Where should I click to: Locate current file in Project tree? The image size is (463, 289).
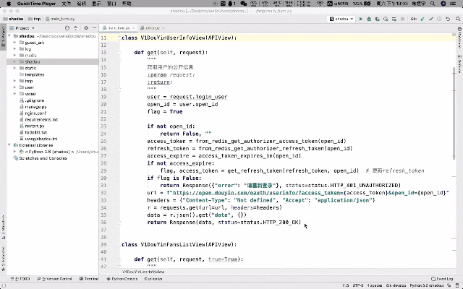[67, 28]
